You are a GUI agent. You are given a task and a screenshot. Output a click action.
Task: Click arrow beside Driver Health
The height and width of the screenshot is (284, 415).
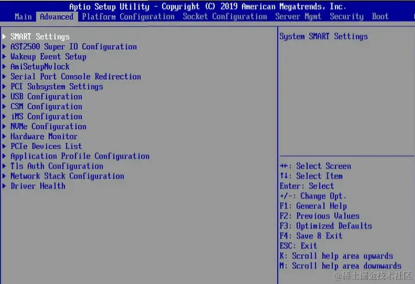[x=4, y=185]
